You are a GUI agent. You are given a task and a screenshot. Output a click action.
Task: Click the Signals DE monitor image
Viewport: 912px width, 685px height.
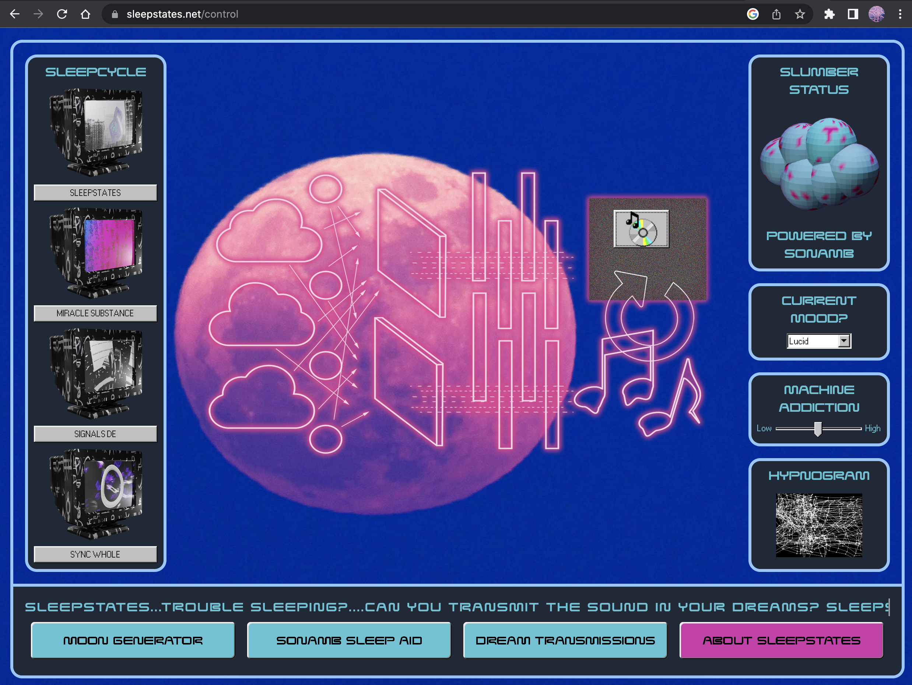(x=96, y=373)
